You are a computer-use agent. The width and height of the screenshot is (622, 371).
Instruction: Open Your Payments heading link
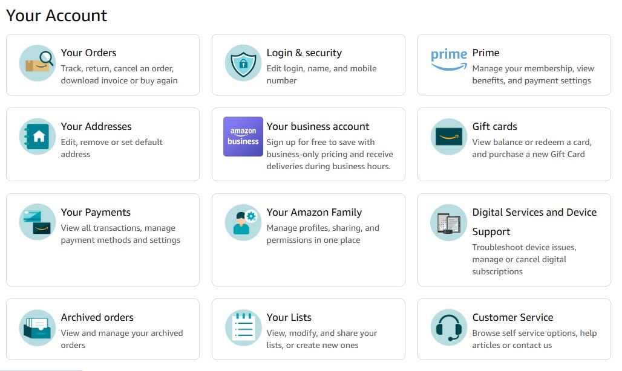(96, 213)
